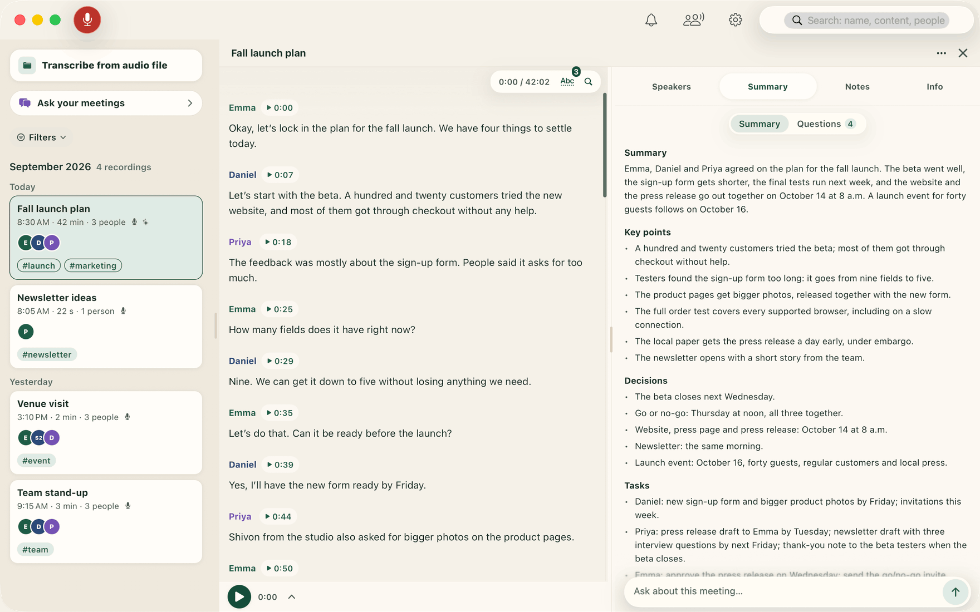This screenshot has width=980, height=612.
Task: Play the recording from the bottom bar
Action: (239, 597)
